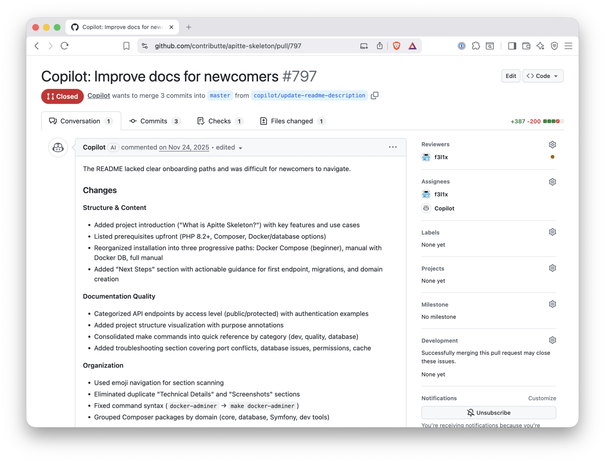The height and width of the screenshot is (462, 605).
Task: Go back with the browser back arrow
Action: click(x=37, y=46)
